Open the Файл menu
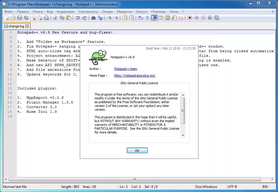 coord(8,12)
